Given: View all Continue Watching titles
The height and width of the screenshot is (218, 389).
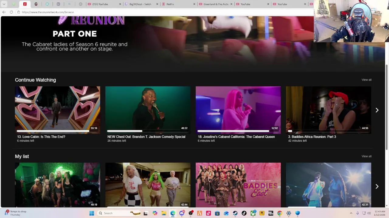Looking at the screenshot, I should [367, 80].
